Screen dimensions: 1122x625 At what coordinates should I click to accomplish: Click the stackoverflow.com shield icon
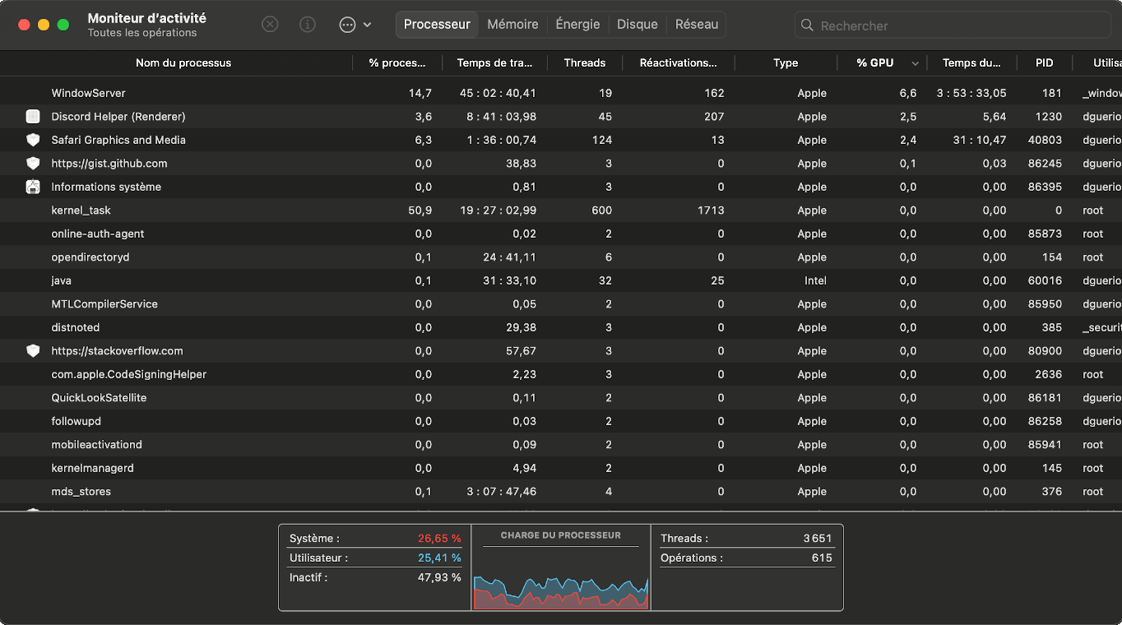click(33, 351)
